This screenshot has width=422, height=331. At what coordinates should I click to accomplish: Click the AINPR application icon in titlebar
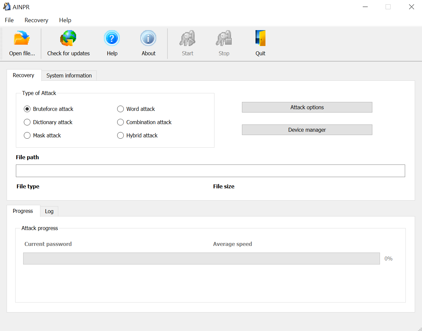pos(7,7)
